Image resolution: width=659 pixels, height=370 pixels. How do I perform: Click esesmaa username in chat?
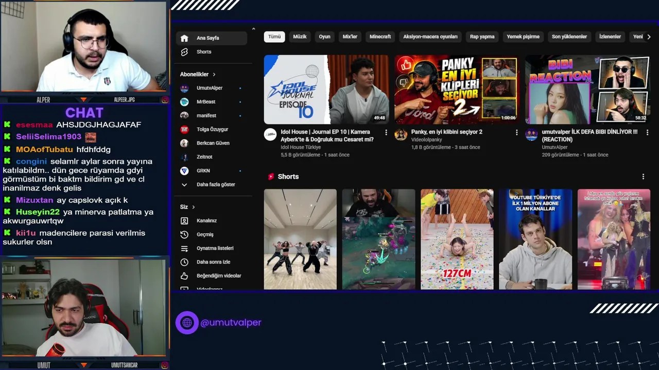[x=34, y=125]
